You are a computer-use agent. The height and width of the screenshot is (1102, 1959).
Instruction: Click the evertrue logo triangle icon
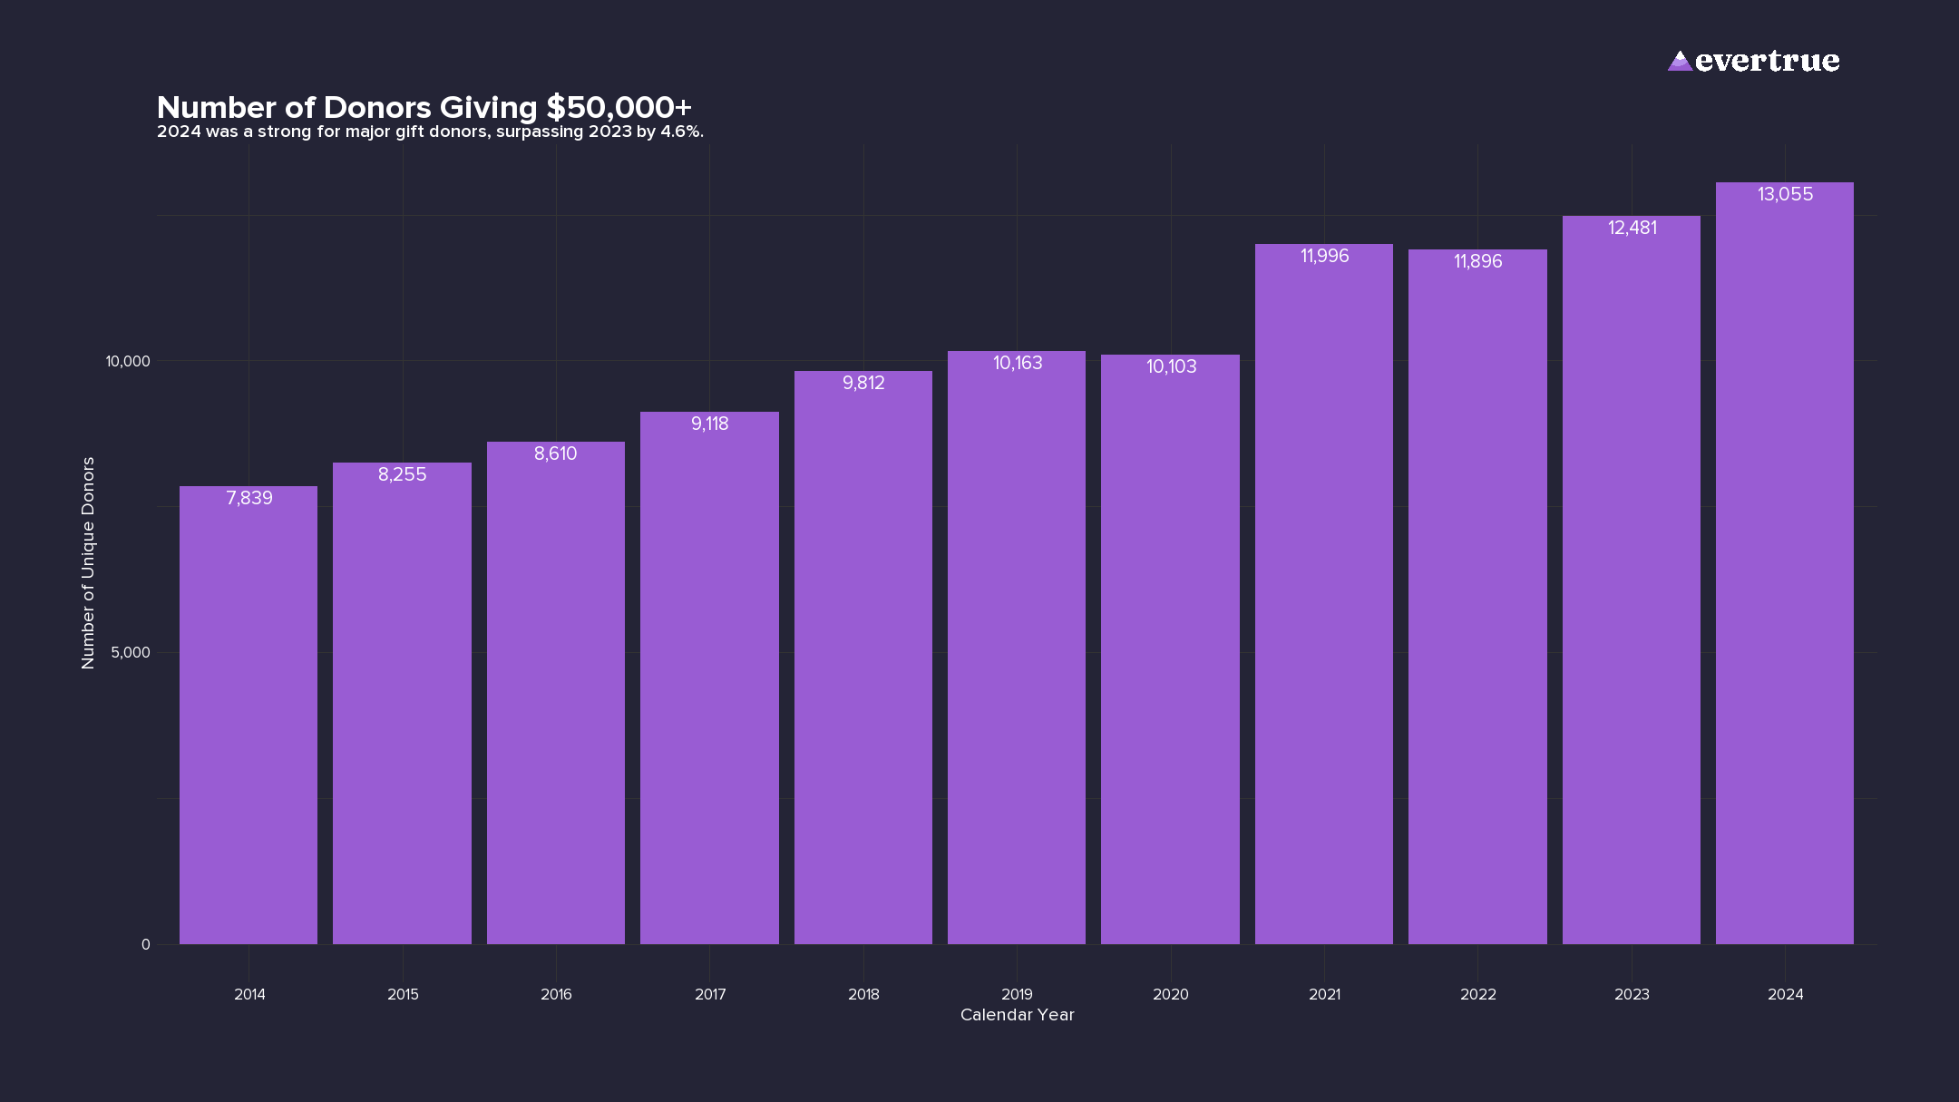click(x=1679, y=61)
